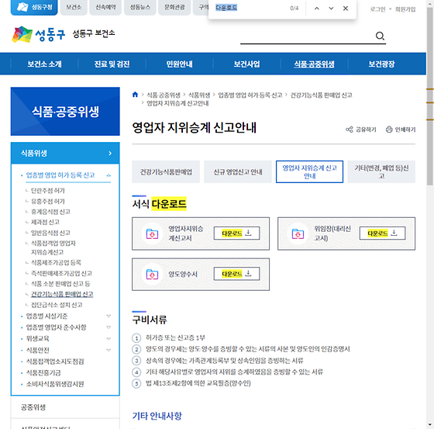
Task: Click 로그인 link
Action: point(377,9)
